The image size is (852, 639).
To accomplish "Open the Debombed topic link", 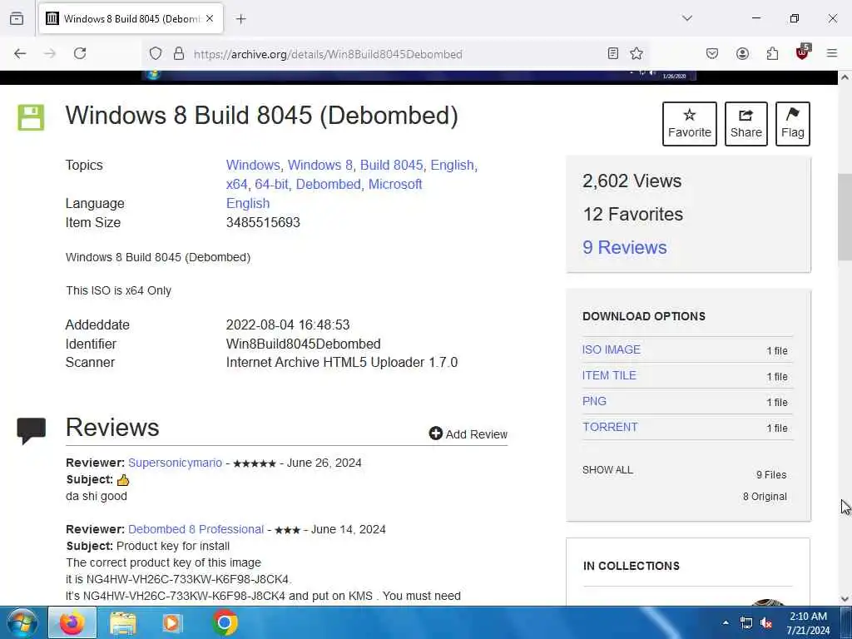I will 328,184.
